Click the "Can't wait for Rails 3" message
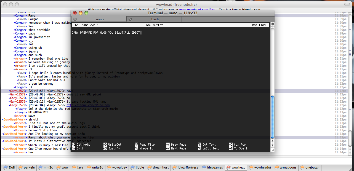 click(x=47, y=80)
